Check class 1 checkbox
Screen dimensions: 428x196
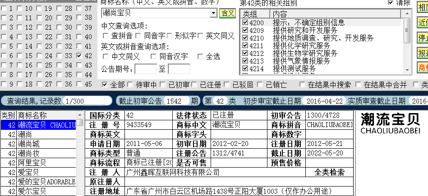tap(4, 9)
